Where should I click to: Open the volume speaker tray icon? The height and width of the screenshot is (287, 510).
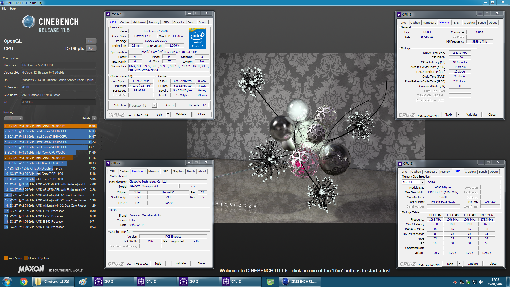pyautogui.click(x=481, y=282)
